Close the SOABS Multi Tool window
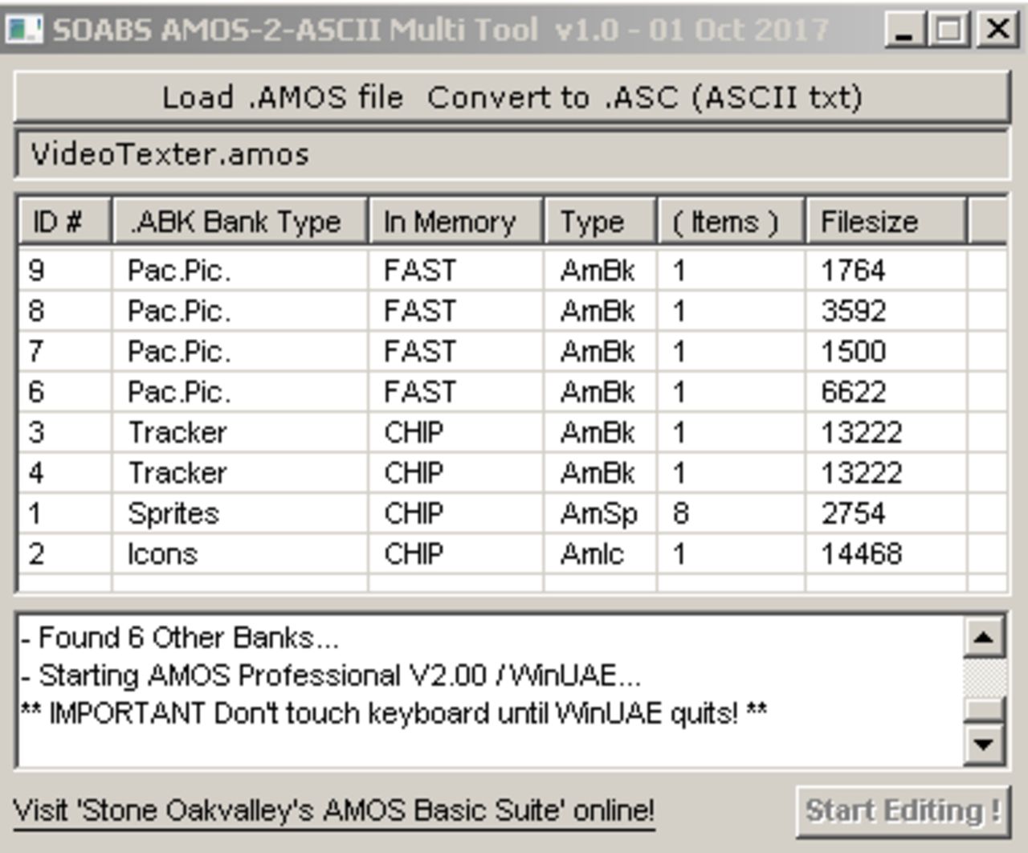This screenshot has width=1028, height=853. pos(997,30)
